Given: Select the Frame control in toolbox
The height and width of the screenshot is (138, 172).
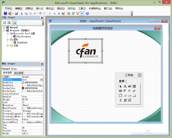Looking at the screenshot, I should 120,95.
